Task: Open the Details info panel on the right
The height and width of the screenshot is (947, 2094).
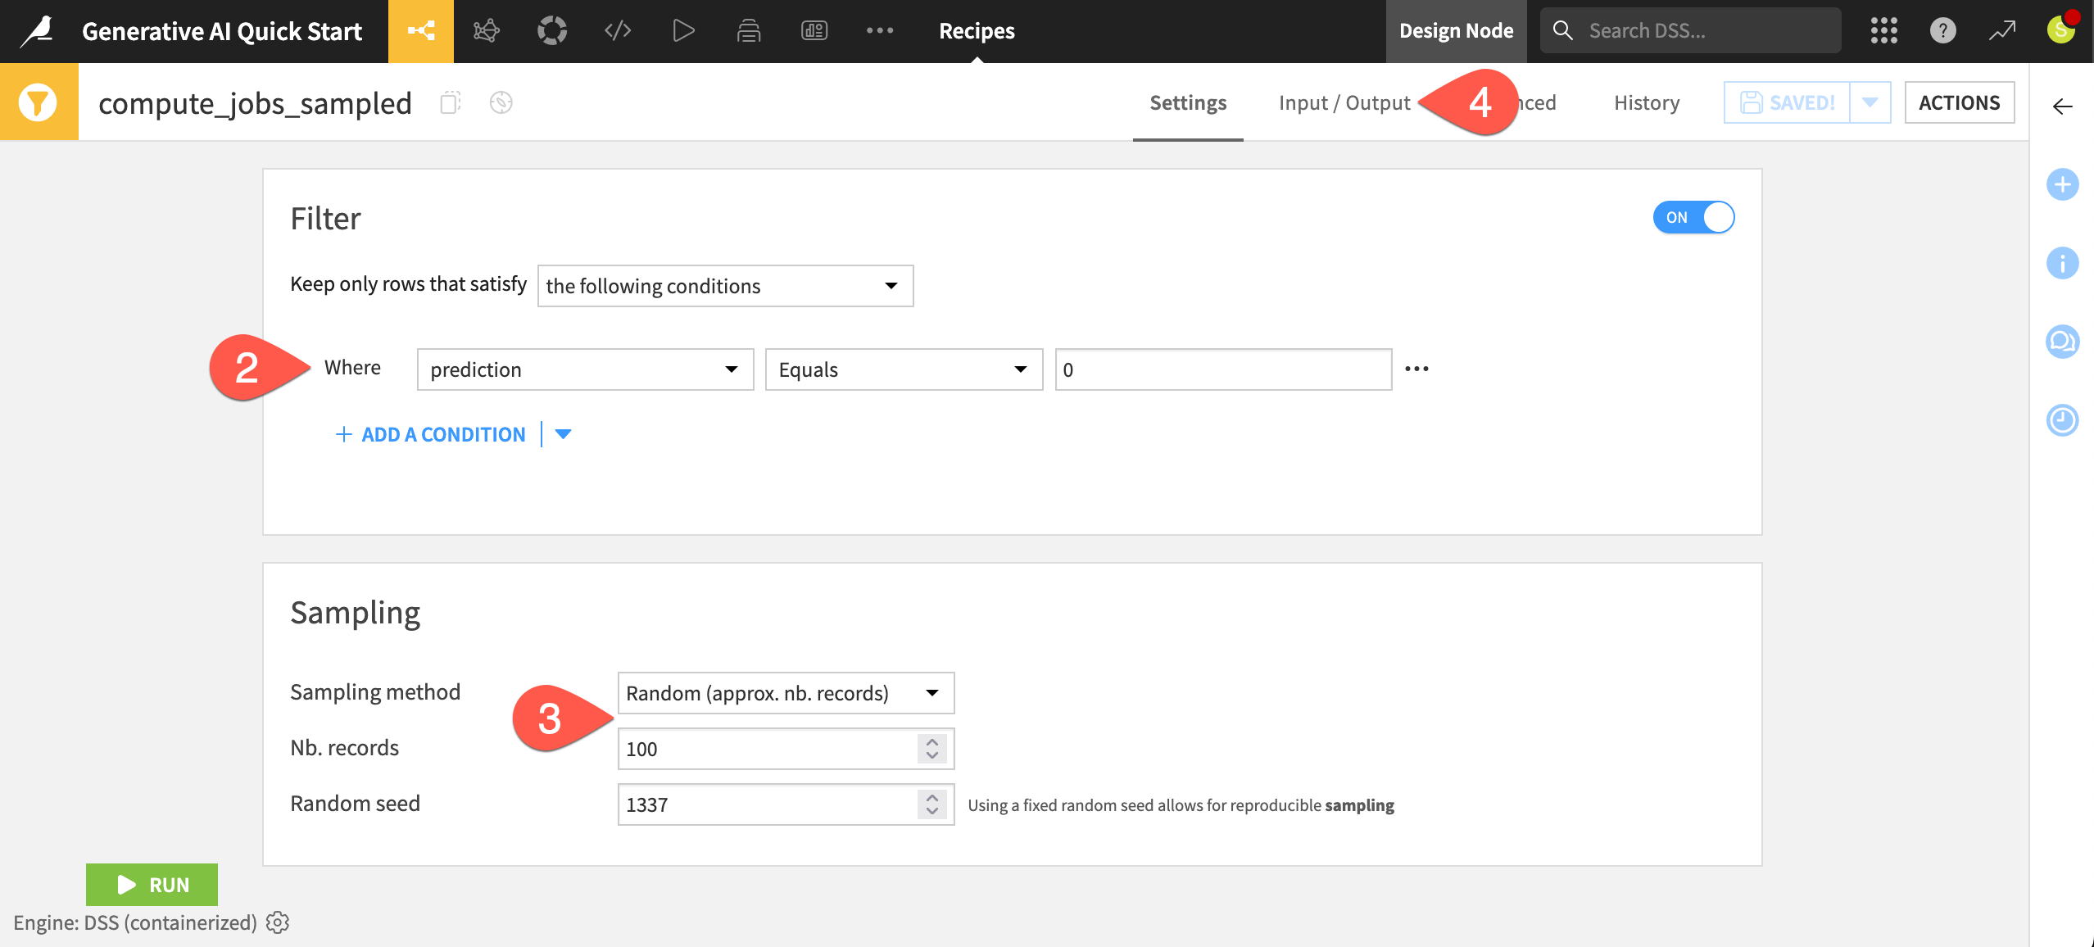Action: point(2063,263)
